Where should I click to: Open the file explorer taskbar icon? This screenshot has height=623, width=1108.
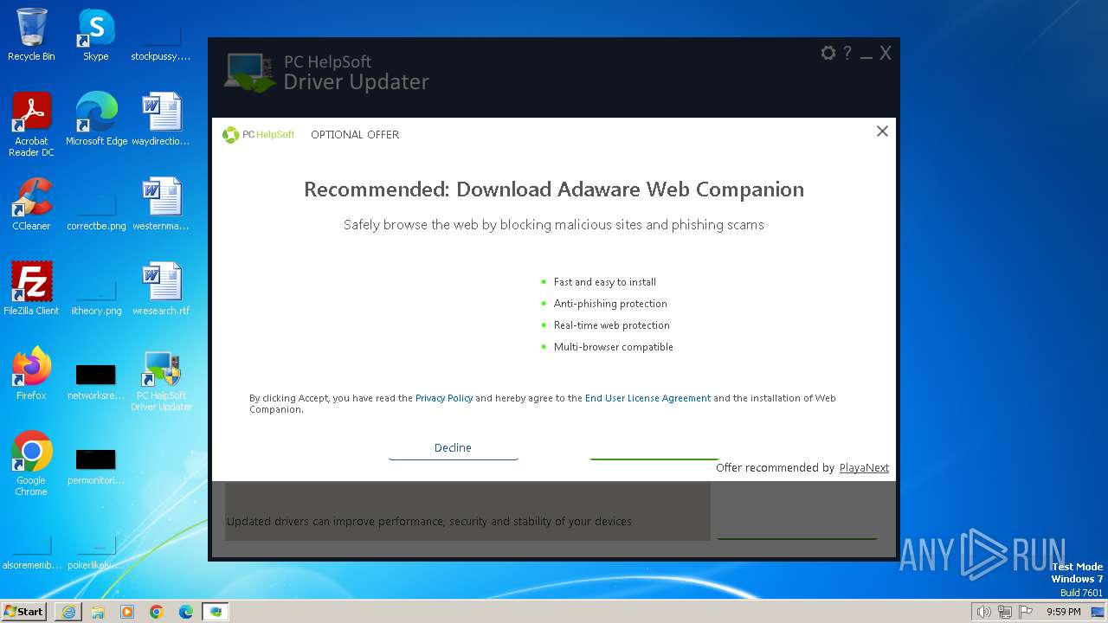pyautogui.click(x=98, y=612)
